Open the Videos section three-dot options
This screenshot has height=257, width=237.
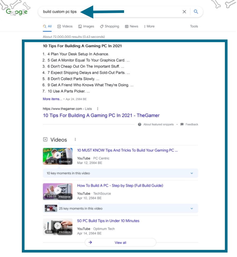(75, 140)
